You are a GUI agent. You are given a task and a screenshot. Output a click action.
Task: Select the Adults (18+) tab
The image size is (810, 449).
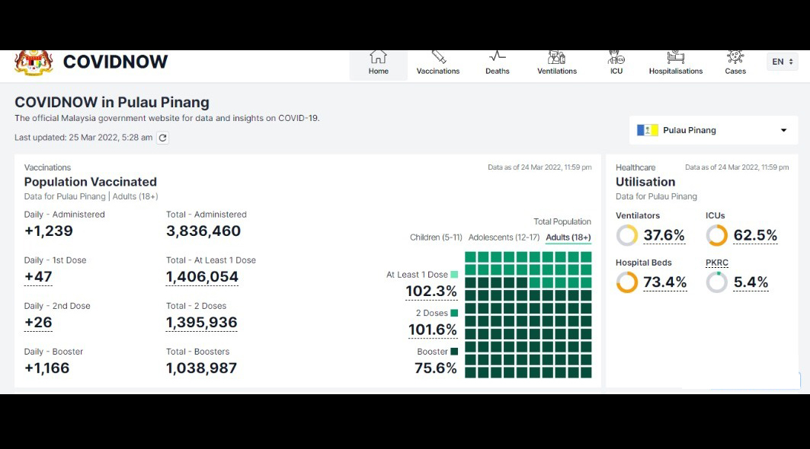point(568,237)
